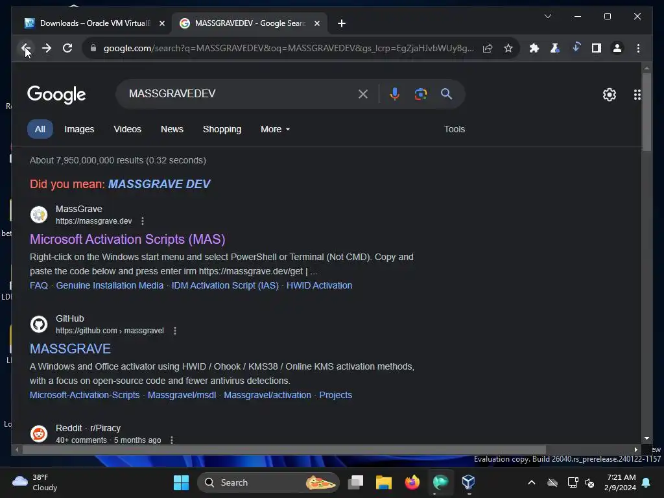Switch to Videos results
Viewport: 664px width, 498px height.
(128, 129)
